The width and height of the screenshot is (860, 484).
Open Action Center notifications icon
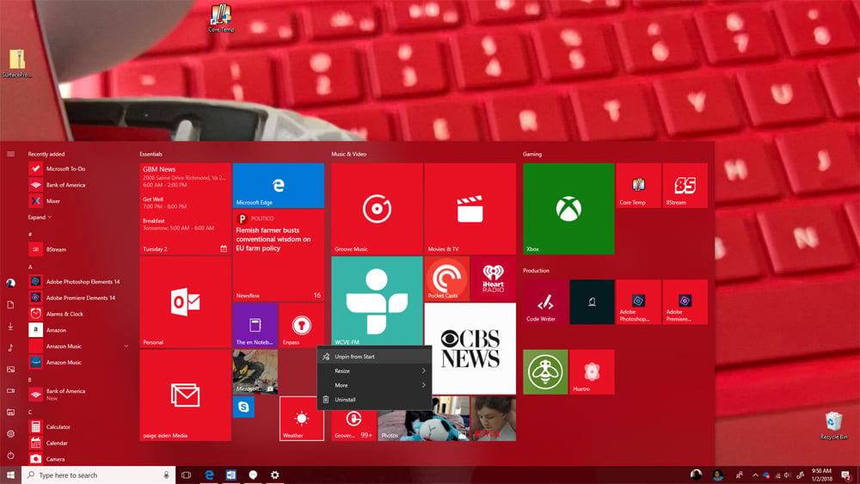click(847, 475)
